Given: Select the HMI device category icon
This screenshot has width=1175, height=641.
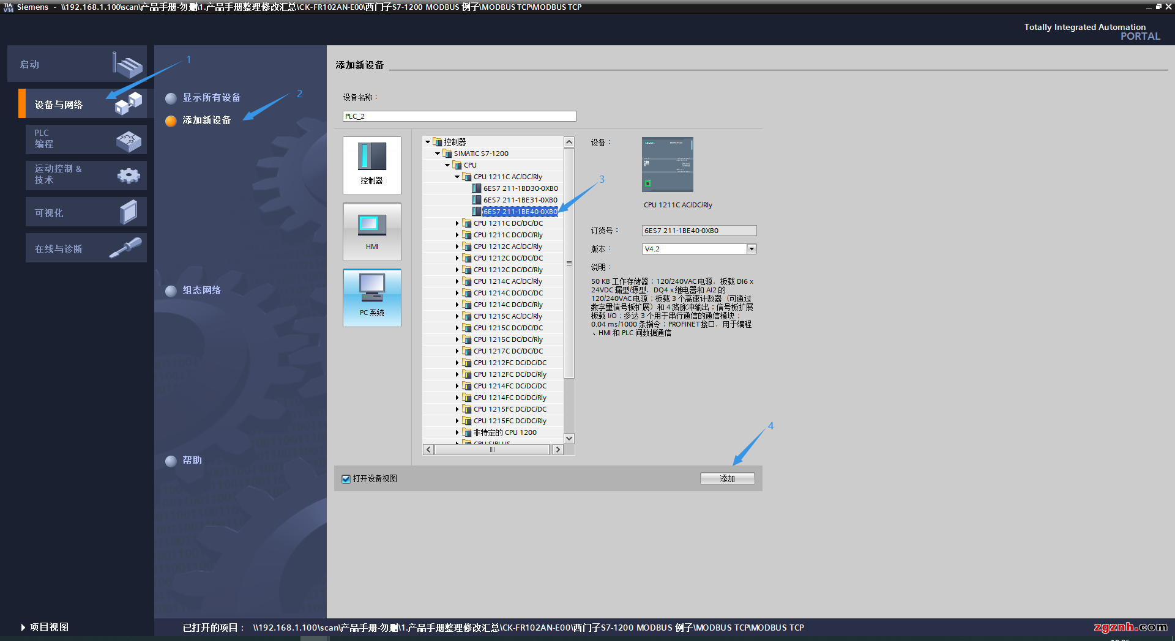Looking at the screenshot, I should pos(371,231).
